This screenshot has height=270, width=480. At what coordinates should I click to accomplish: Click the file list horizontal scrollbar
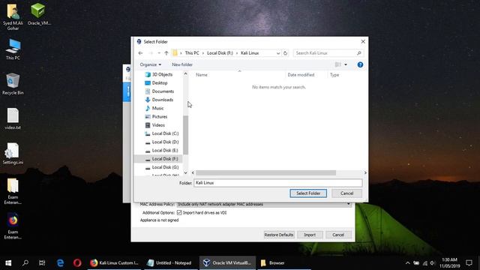(x=265, y=173)
